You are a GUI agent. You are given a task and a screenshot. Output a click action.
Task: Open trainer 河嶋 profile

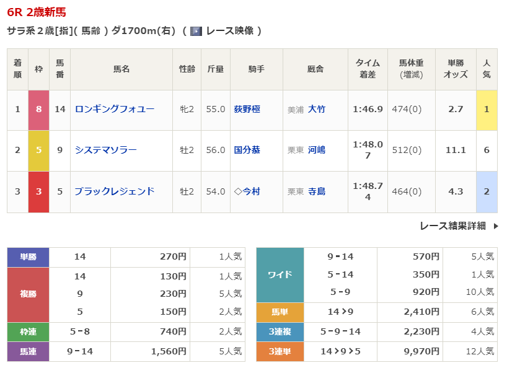coord(316,150)
